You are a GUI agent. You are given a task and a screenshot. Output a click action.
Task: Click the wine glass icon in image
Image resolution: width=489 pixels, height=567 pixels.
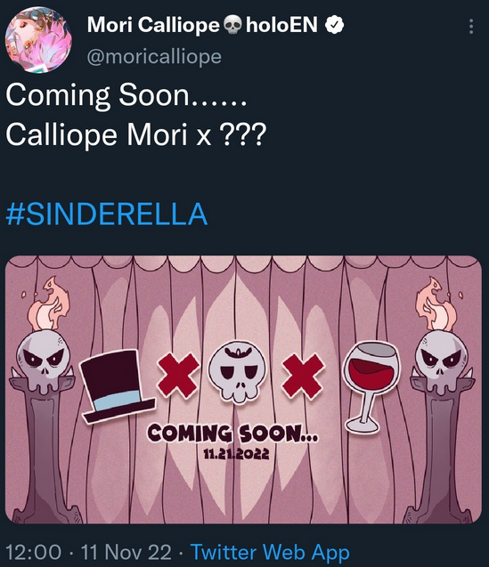coord(371,386)
